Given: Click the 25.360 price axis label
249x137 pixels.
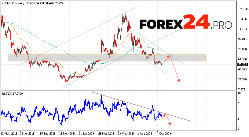Looking at the screenshot, I should click(x=242, y=79).
